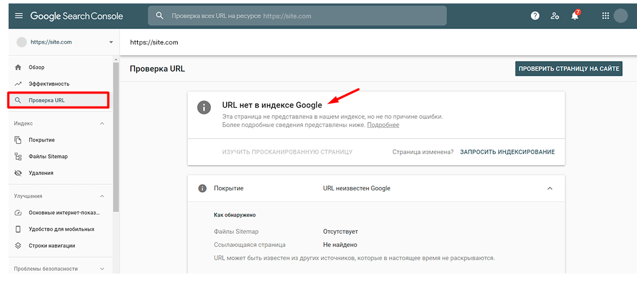This screenshot has width=637, height=281.
Task: Open the notifications bell
Action: 575,16
